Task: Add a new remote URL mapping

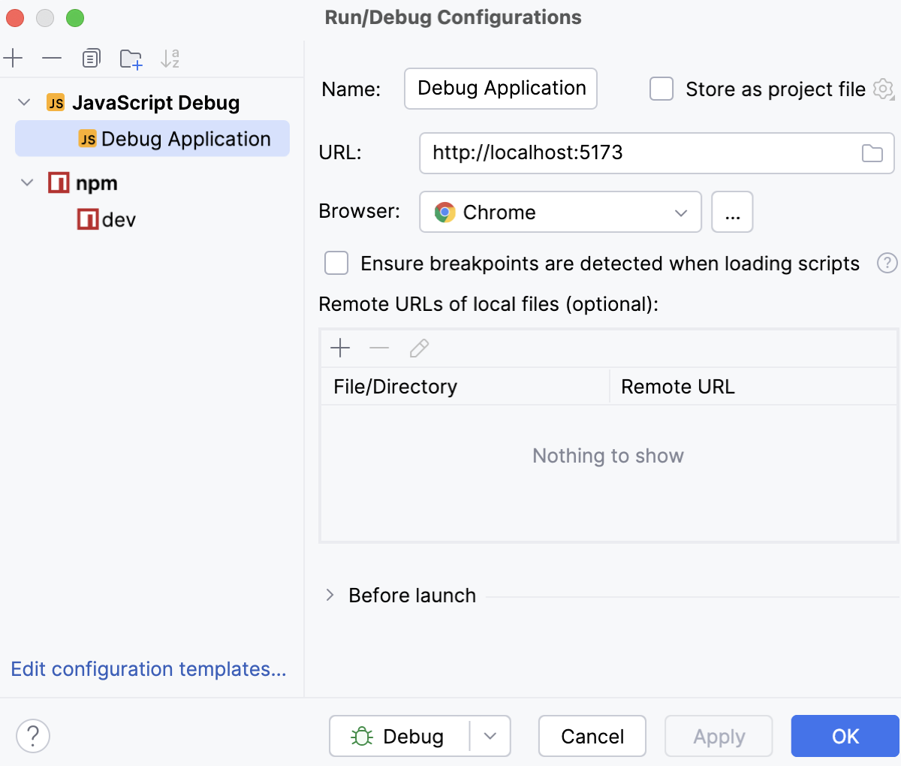Action: pyautogui.click(x=340, y=348)
